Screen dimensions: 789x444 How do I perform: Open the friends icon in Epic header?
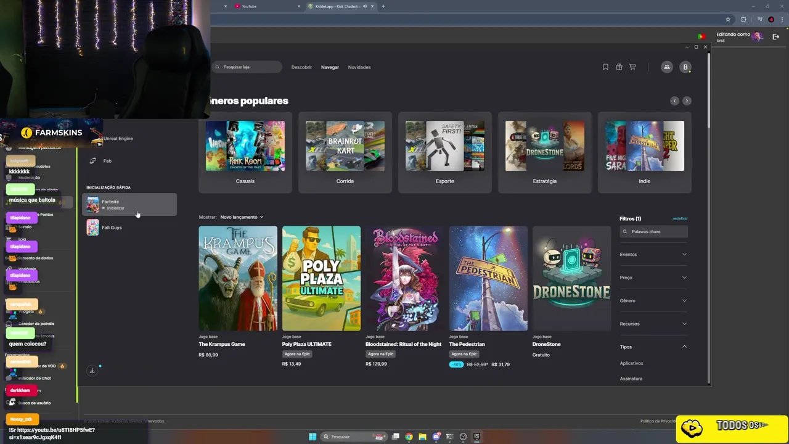click(x=666, y=67)
